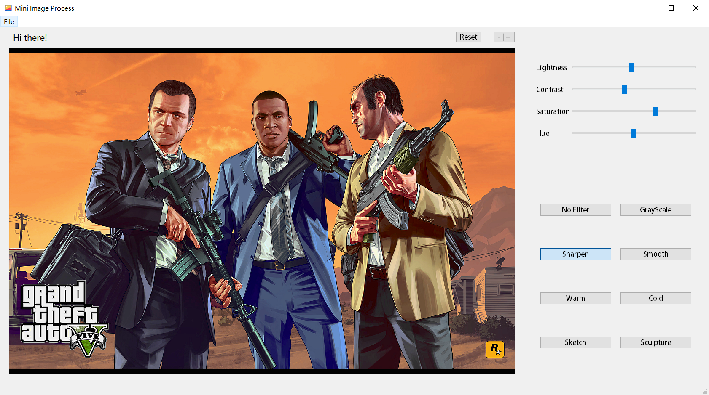Apply the Cold filter
Viewport: 709px width, 395px height.
(656, 298)
